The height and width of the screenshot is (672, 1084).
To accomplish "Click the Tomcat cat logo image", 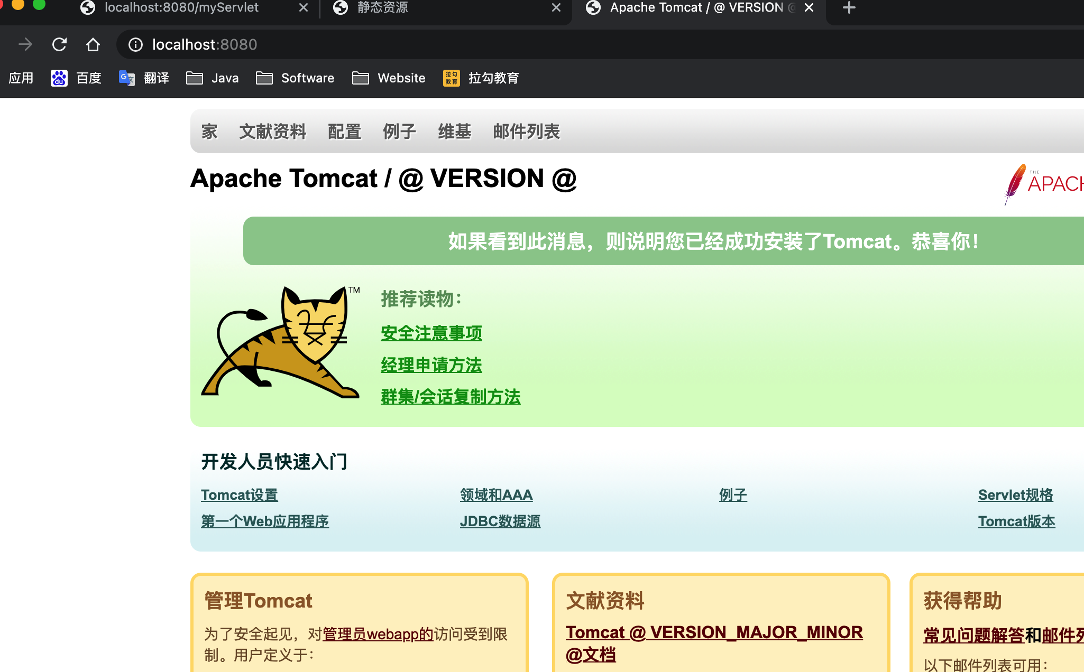I will point(280,342).
